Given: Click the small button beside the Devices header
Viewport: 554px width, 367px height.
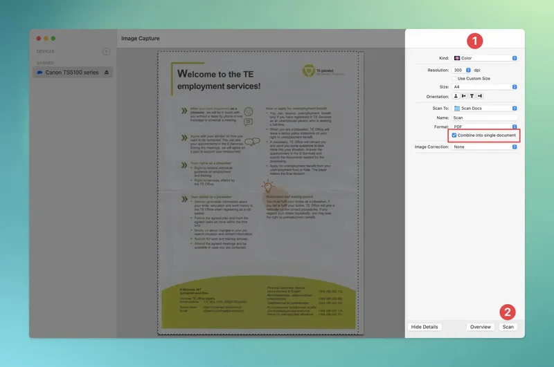Looking at the screenshot, I should [105, 51].
